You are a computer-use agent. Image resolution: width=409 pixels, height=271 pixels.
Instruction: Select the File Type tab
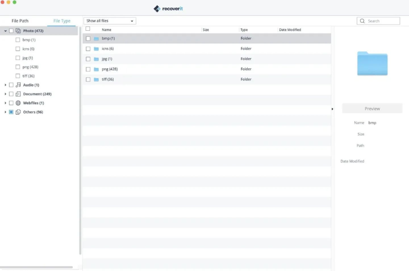point(62,21)
